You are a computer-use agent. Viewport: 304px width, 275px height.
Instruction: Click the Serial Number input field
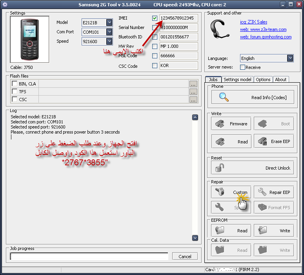[x=178, y=27]
